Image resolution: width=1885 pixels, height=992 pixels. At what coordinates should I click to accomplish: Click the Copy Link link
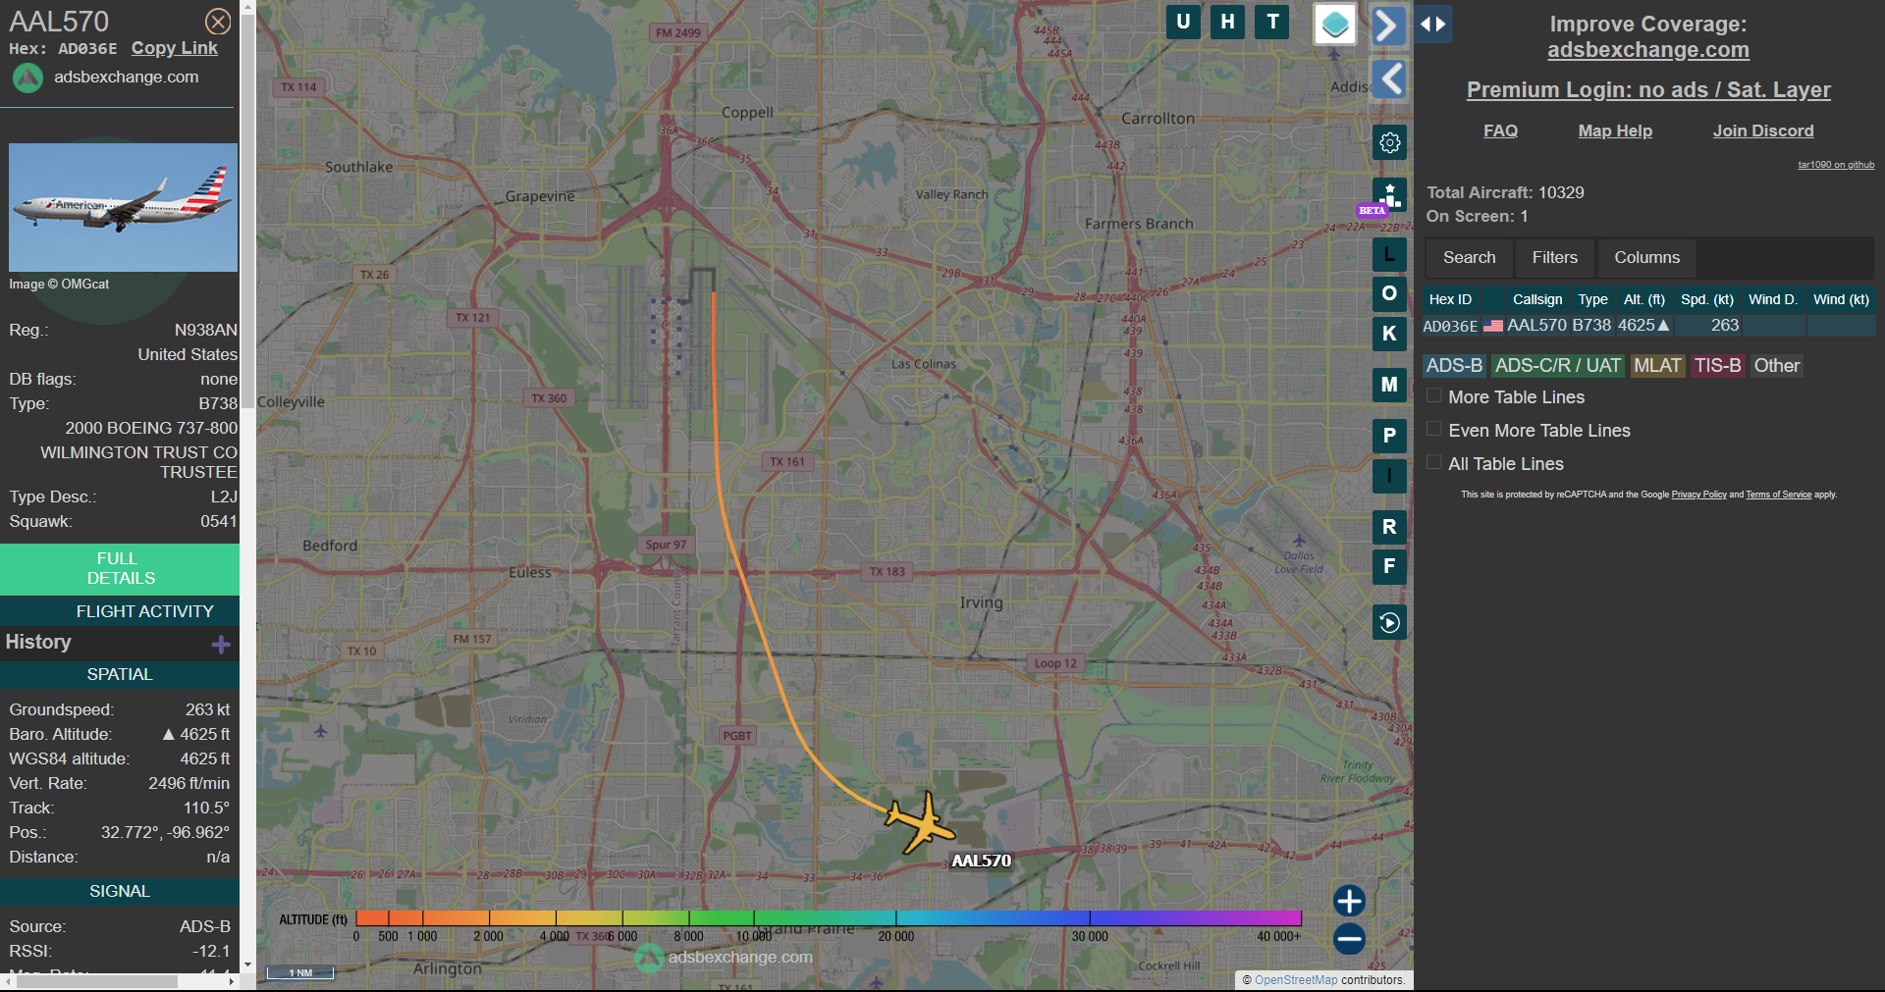tap(175, 48)
